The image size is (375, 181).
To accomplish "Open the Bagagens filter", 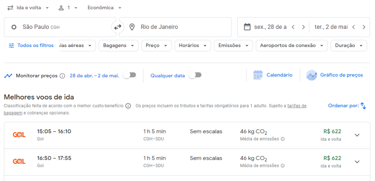I will point(118,46).
